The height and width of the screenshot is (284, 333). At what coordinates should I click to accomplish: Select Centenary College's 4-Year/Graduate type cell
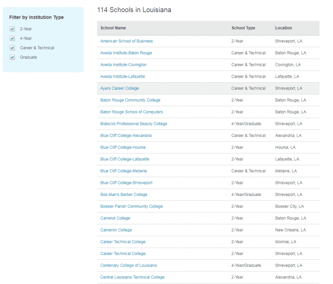pos(246,265)
